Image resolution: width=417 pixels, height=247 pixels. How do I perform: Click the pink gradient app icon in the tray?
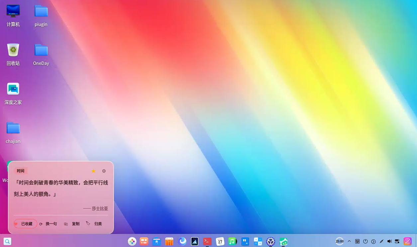click(408, 241)
